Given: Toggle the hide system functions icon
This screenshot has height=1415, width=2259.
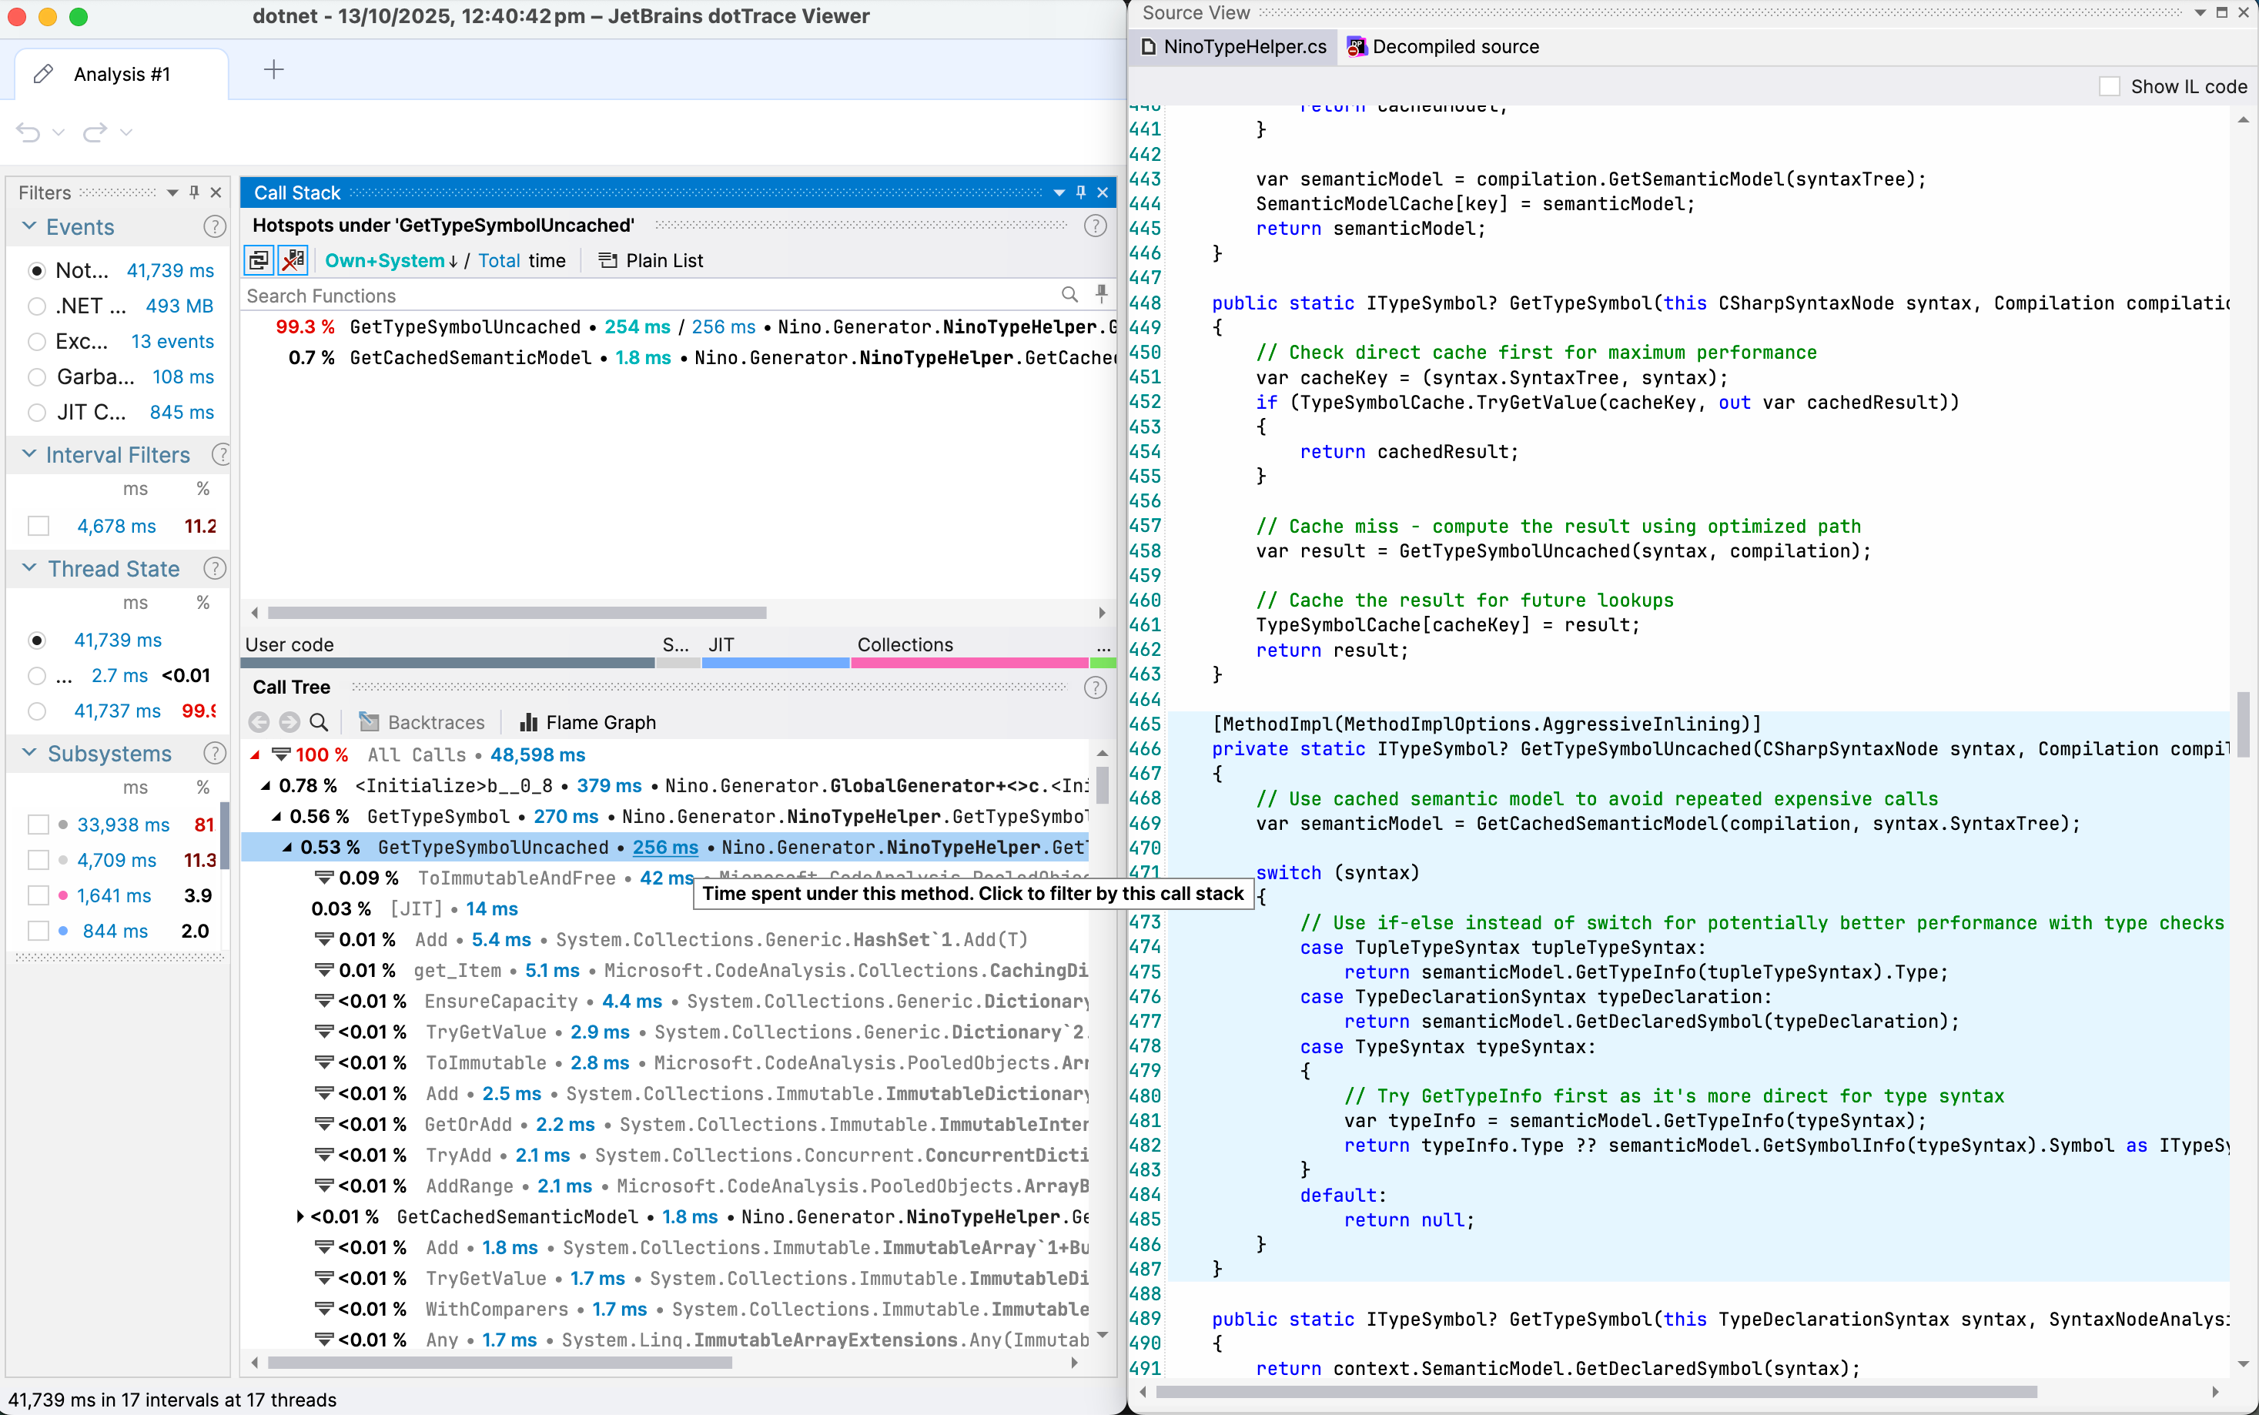Looking at the screenshot, I should tap(293, 260).
